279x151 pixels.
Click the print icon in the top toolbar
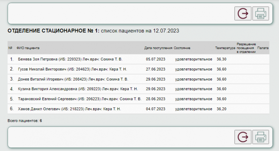[x=260, y=14]
